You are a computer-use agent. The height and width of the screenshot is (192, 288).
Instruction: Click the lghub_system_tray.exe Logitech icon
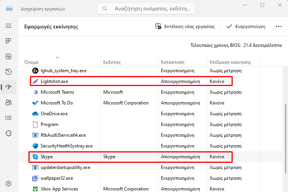(x=35, y=71)
